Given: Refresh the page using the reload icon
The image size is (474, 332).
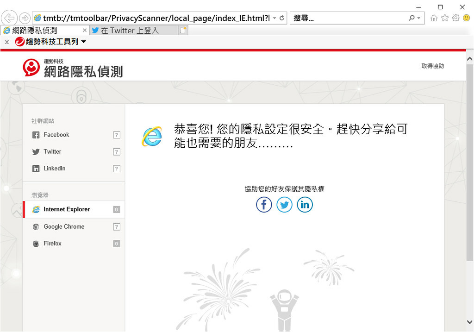Looking at the screenshot, I should (282, 18).
